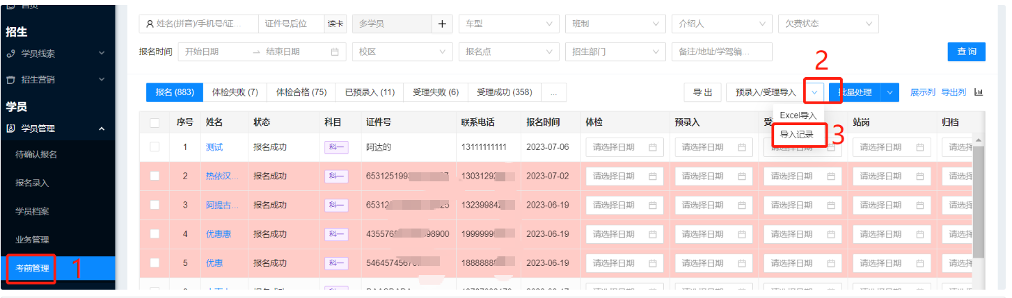Click calendar icon in 测试 row 站岗 field
The height and width of the screenshot is (298, 1012).
click(x=919, y=147)
